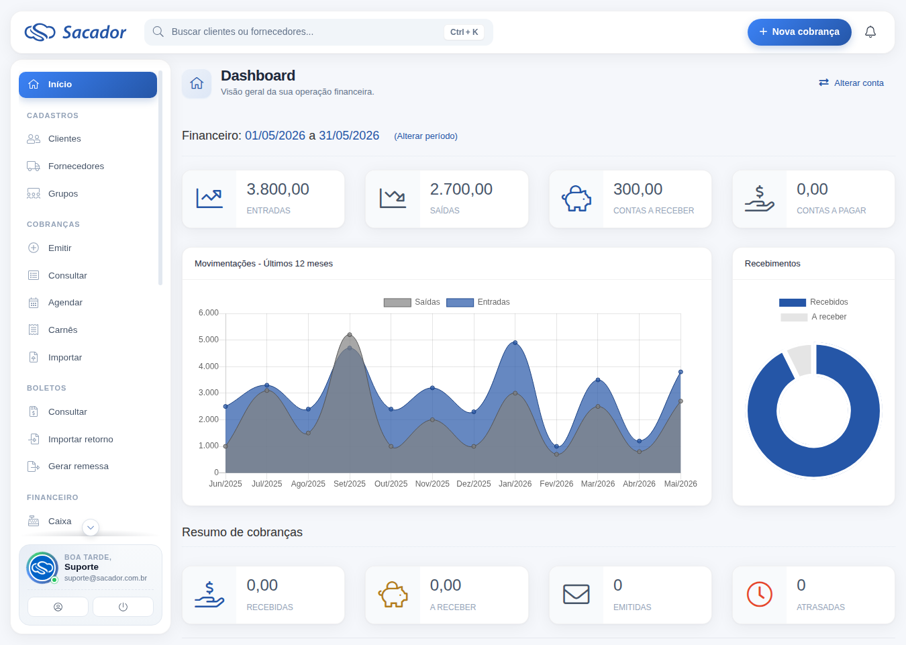
Task: Click the Ctrl+K shortcut badge
Action: tap(464, 32)
